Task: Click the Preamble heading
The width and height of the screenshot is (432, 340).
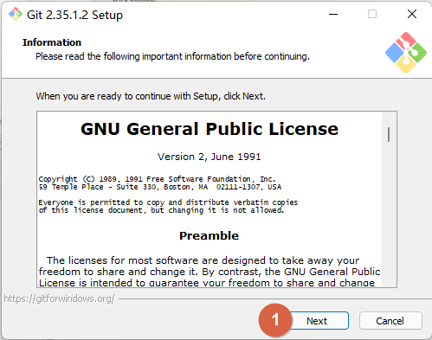Action: (x=210, y=235)
